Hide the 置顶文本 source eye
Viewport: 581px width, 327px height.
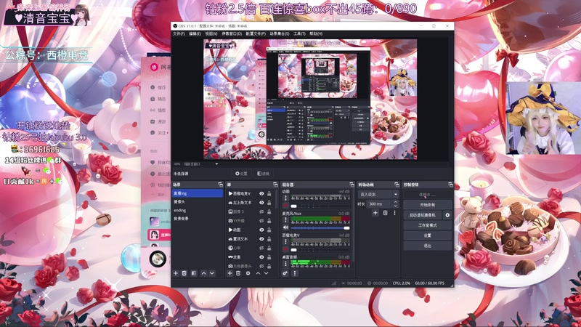click(261, 239)
